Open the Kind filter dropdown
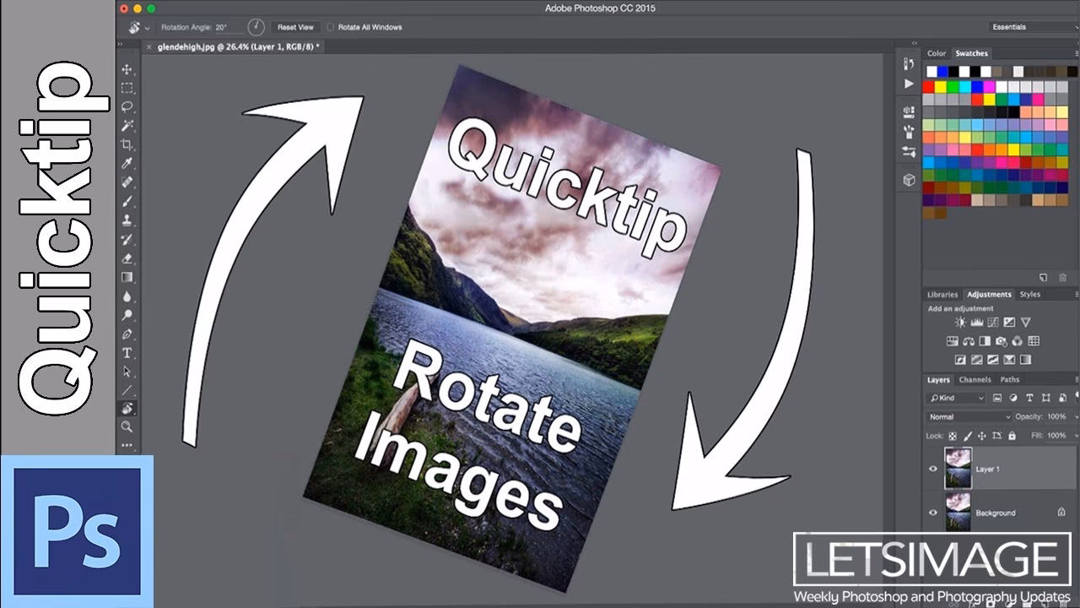 click(x=955, y=398)
